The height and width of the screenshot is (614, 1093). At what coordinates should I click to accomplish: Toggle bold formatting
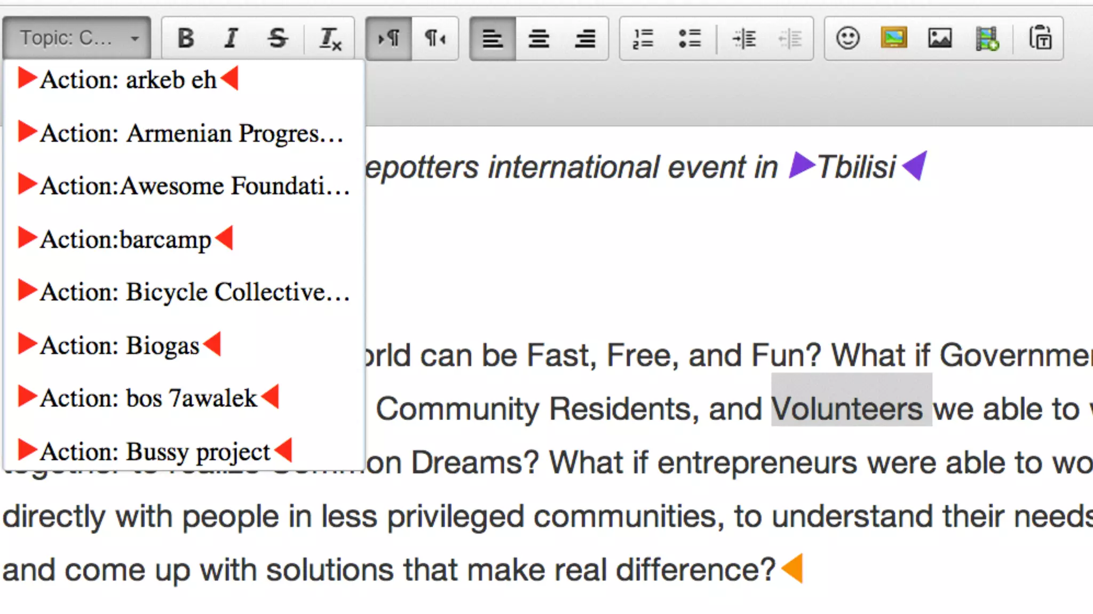(x=185, y=38)
